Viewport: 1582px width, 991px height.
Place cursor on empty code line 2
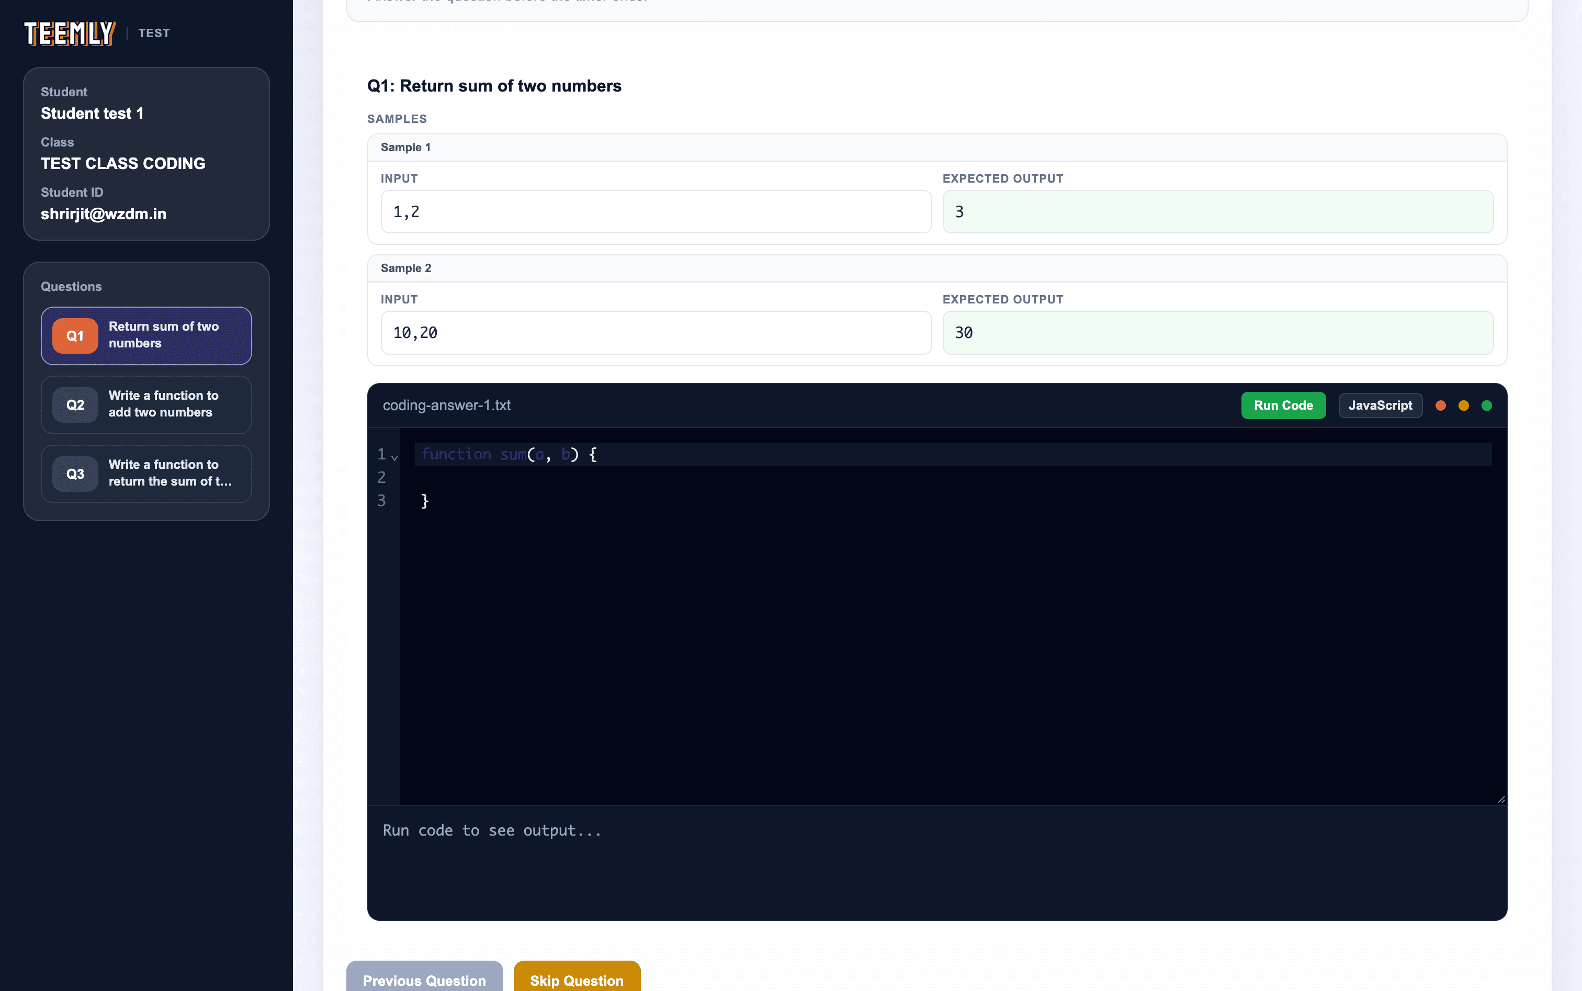[953, 477]
